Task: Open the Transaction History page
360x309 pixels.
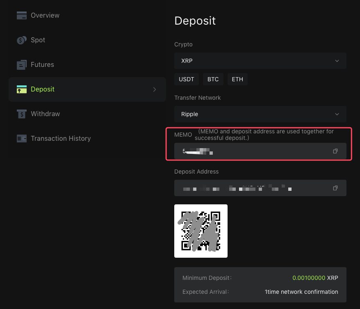Action: (61, 138)
